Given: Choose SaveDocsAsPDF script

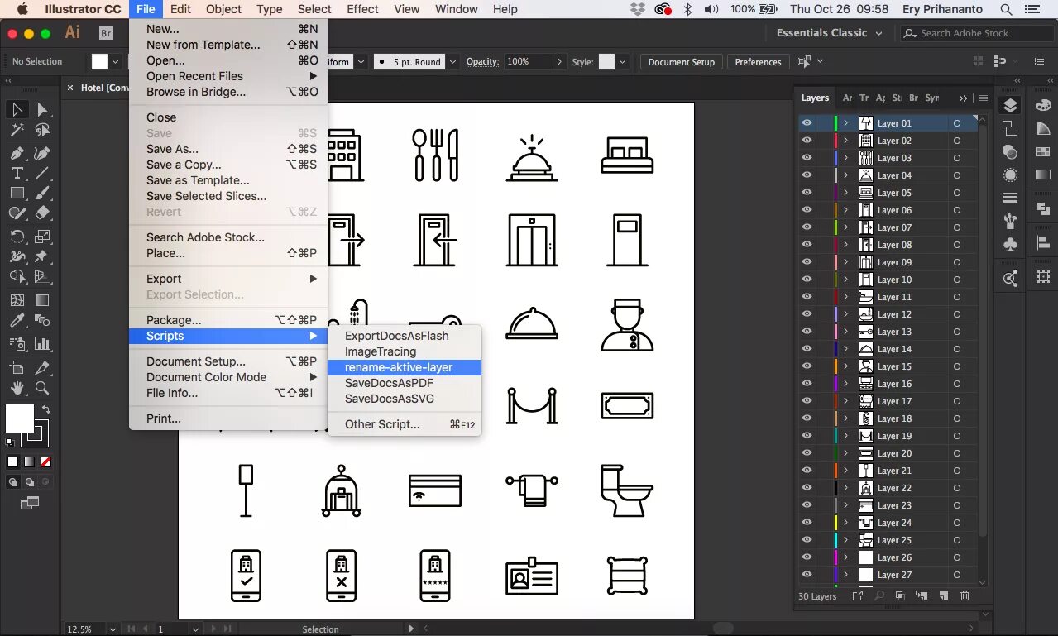Looking at the screenshot, I should click(405, 383).
